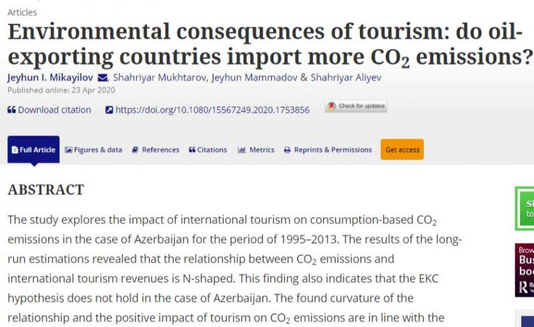Click the green sidebar banner
This screenshot has width=534, height=327.
(525, 208)
